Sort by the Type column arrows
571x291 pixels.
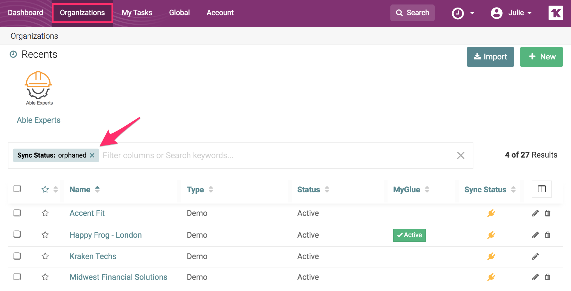[211, 190]
